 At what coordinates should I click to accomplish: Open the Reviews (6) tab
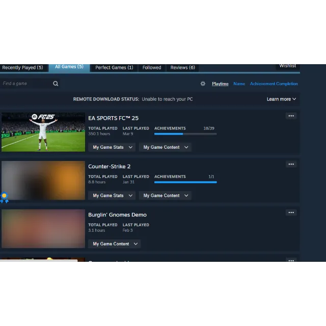point(182,68)
